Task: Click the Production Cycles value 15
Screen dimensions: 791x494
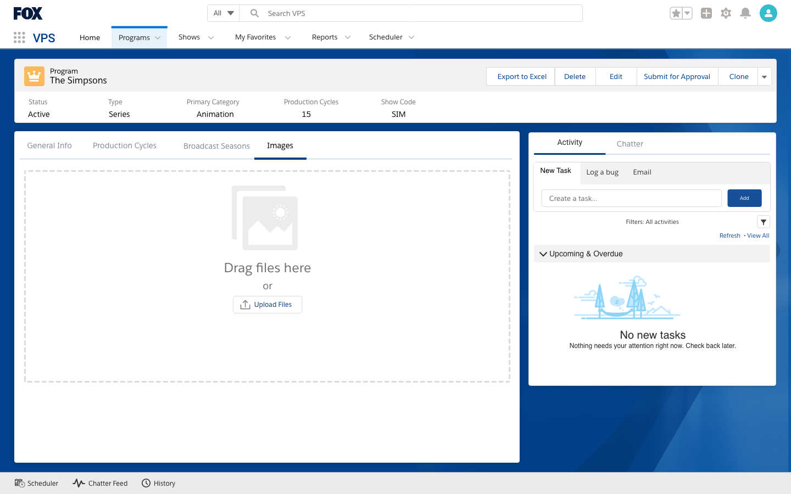Action: tap(307, 114)
